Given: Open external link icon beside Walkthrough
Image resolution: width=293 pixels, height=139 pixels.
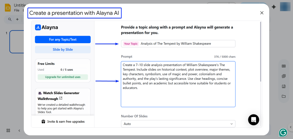Looking at the screenshot, I should coord(61,98).
